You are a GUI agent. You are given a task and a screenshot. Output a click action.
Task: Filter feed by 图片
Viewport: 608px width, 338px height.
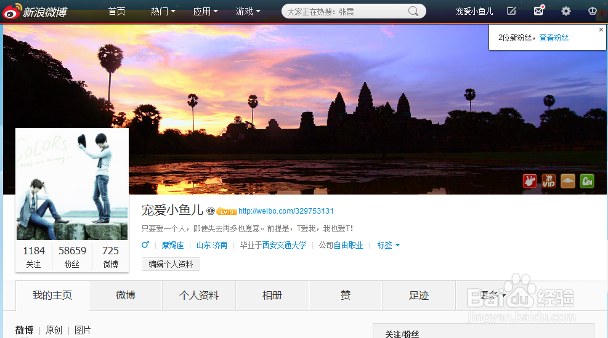click(83, 330)
